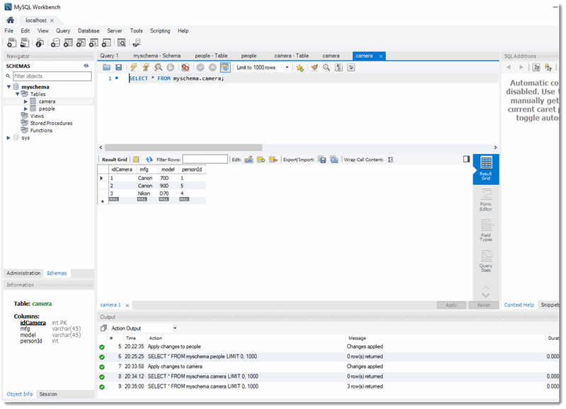This screenshot has height=409, width=566.
Task: Click the query editor horizontal scrollbar
Action: pyautogui.click(x=183, y=148)
